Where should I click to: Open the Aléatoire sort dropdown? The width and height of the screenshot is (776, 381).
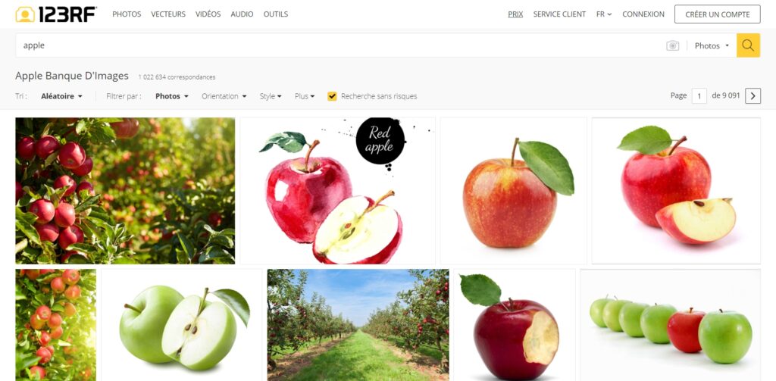(x=62, y=96)
